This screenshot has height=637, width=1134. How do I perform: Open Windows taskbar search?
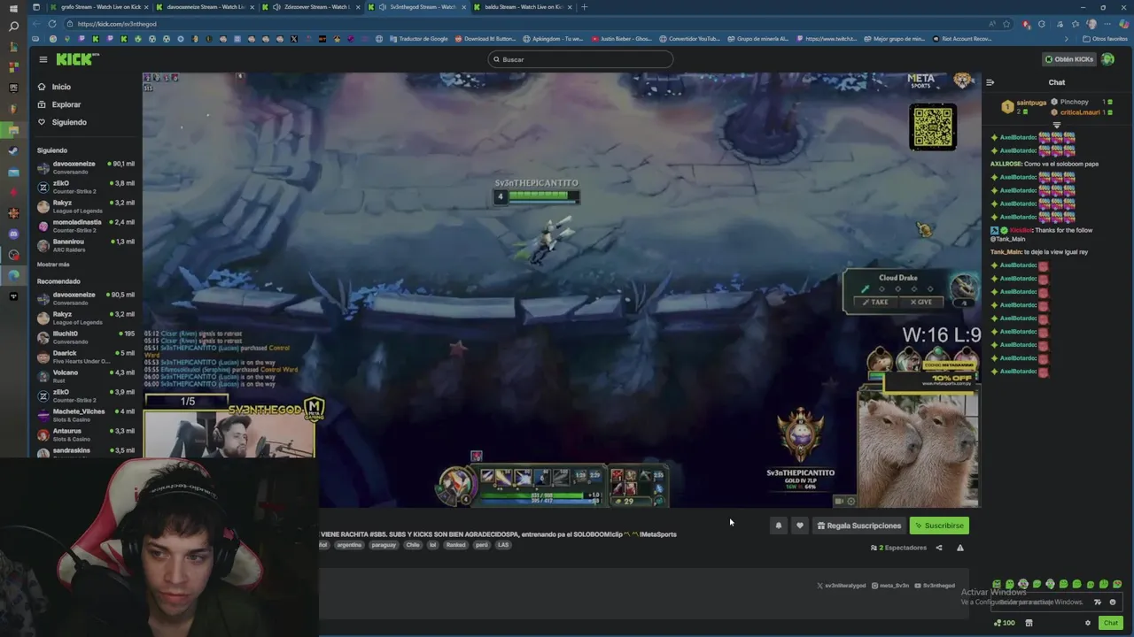tap(13, 27)
